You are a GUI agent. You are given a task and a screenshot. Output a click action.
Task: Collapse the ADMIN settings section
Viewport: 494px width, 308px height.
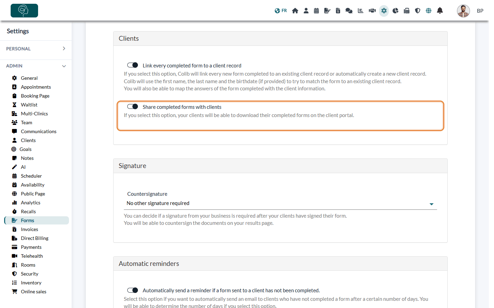coord(36,66)
